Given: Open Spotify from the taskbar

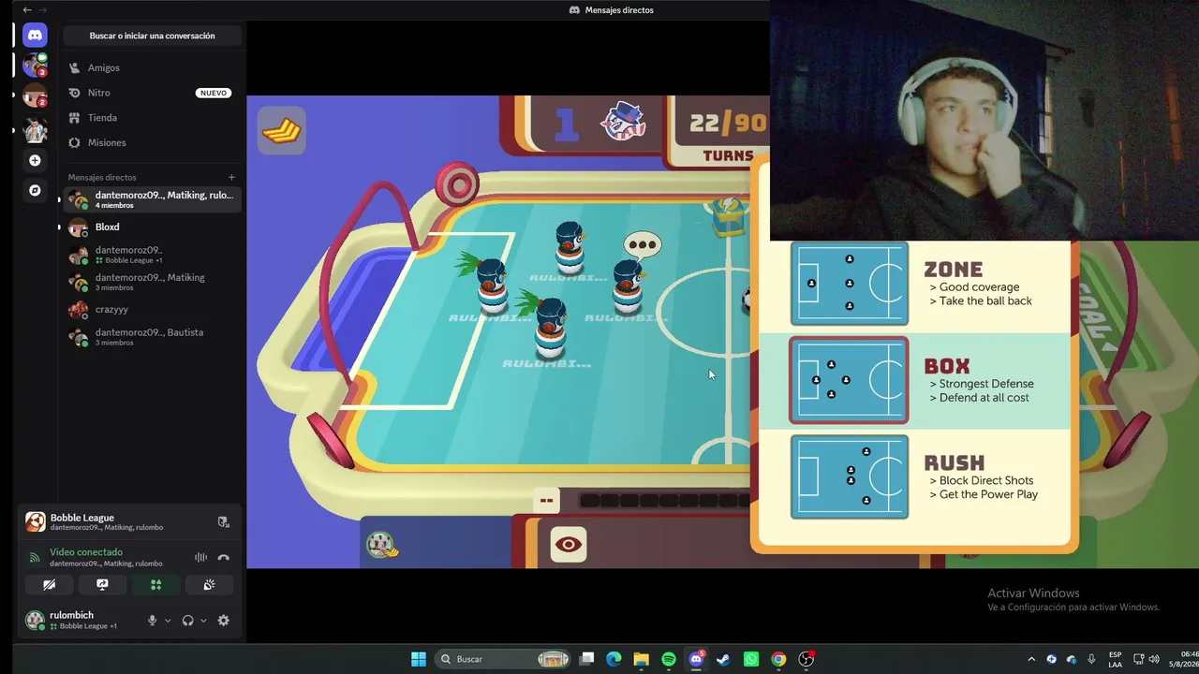Looking at the screenshot, I should click(x=669, y=659).
